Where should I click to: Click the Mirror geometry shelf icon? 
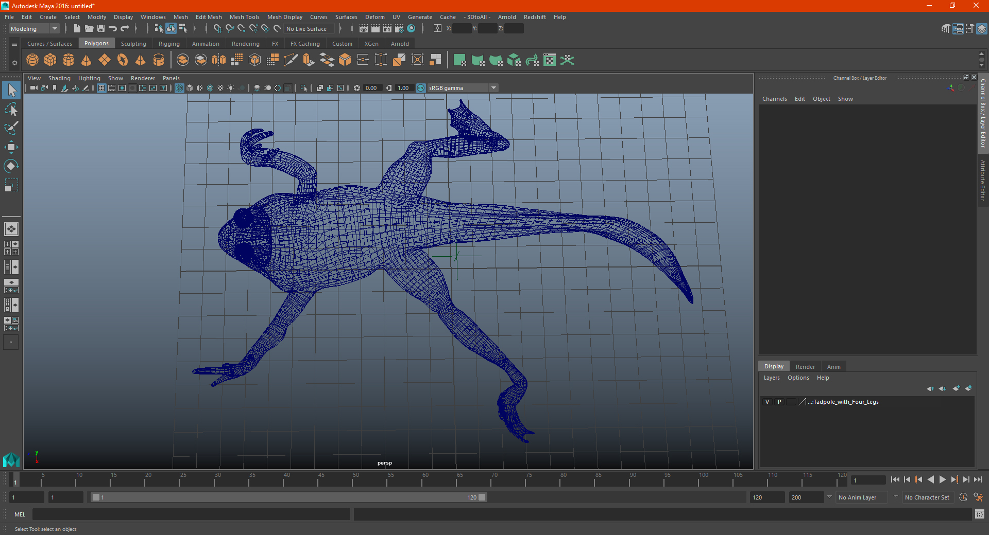219,60
